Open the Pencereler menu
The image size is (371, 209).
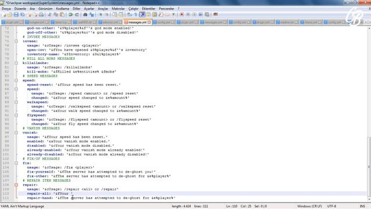[x=166, y=9]
